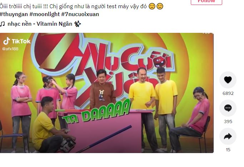
Task: Click the 7 Nụ Cười Xuân video frame
Action: click(x=107, y=93)
